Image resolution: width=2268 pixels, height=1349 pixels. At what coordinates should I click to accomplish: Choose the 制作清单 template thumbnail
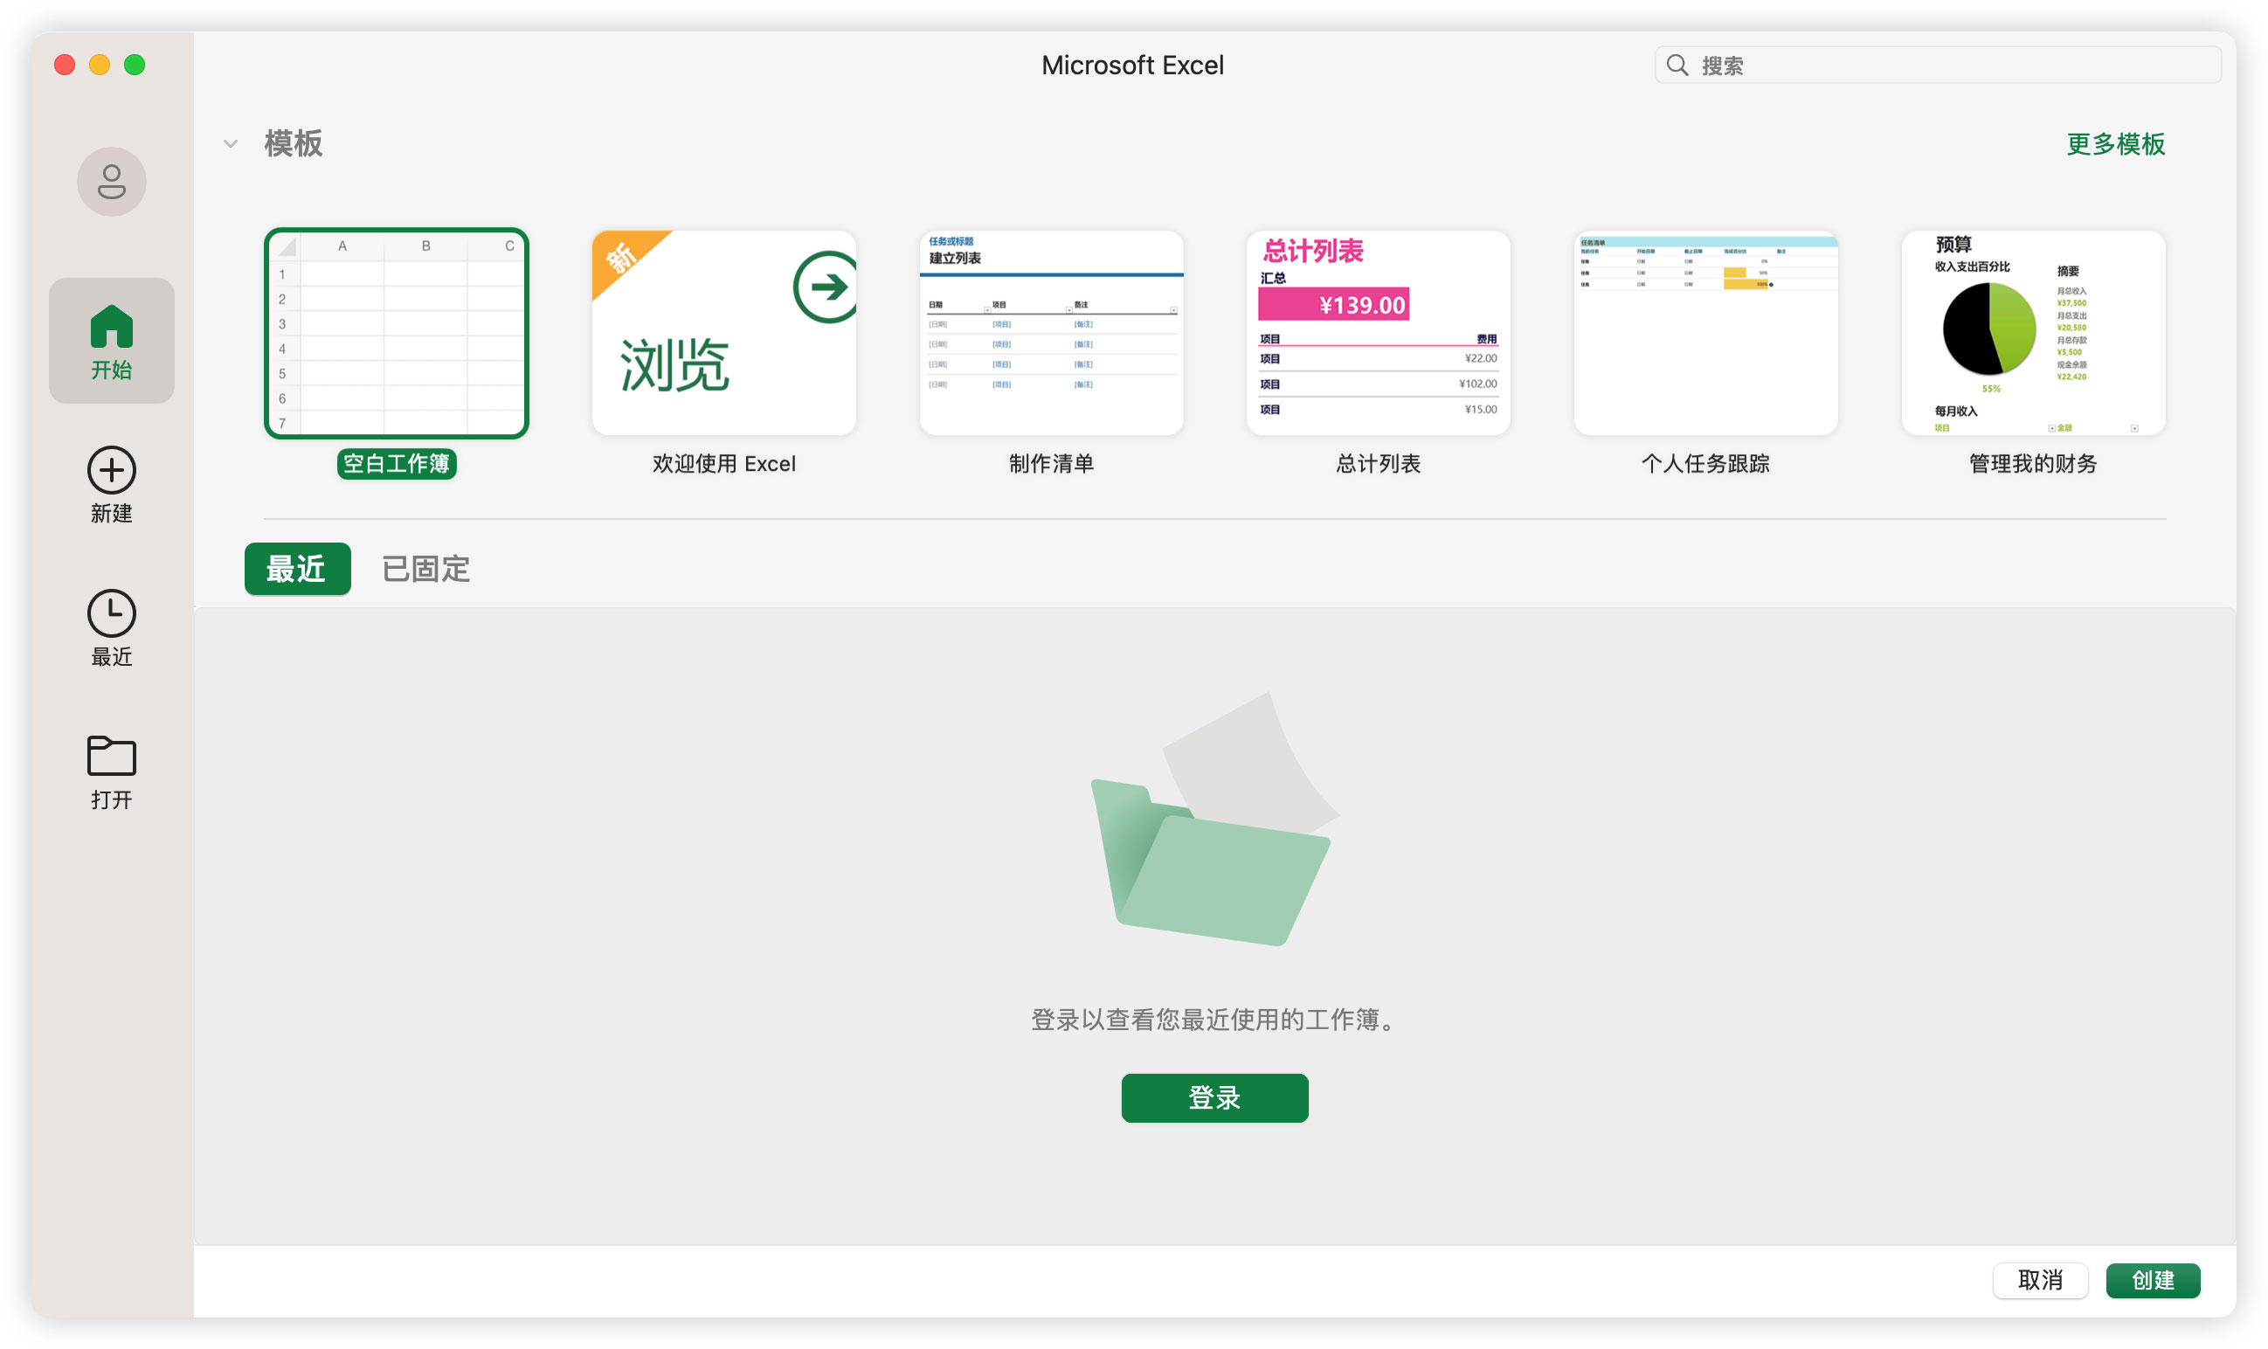tap(1051, 333)
